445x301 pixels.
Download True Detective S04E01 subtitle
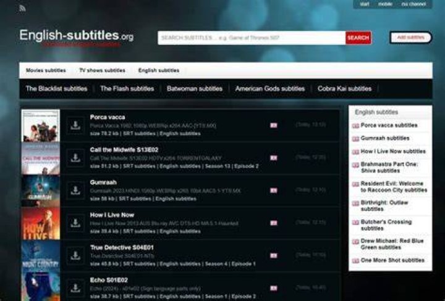(x=75, y=255)
